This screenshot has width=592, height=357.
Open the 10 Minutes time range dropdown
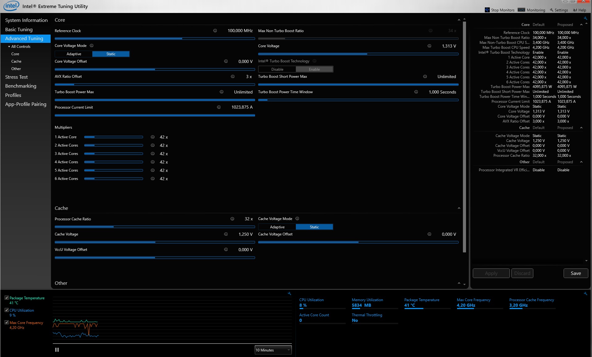click(273, 350)
